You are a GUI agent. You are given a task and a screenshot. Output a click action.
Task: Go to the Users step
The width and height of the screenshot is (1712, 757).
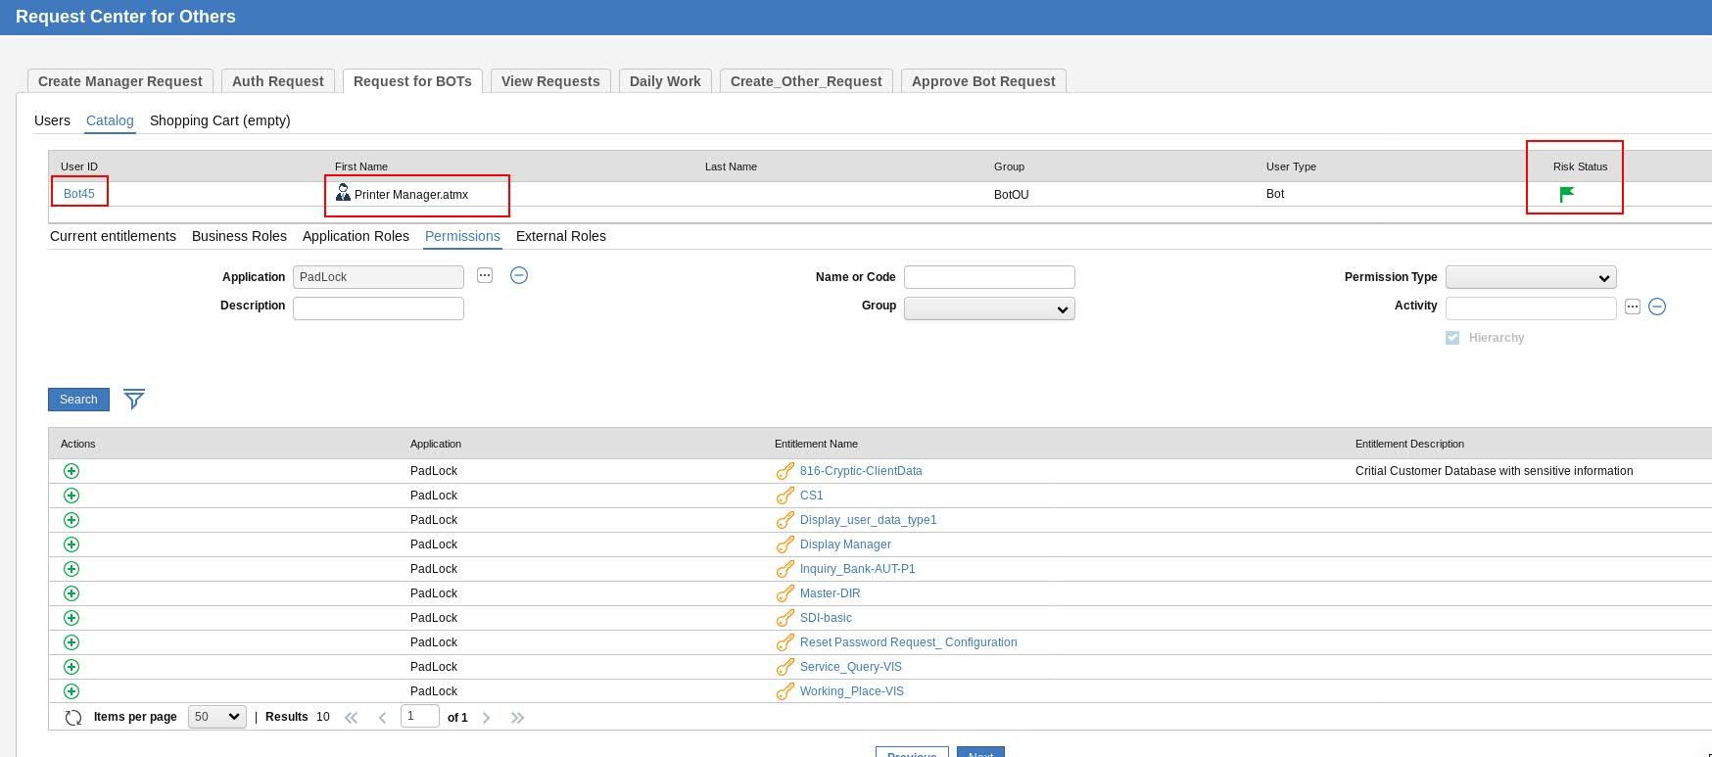(52, 120)
